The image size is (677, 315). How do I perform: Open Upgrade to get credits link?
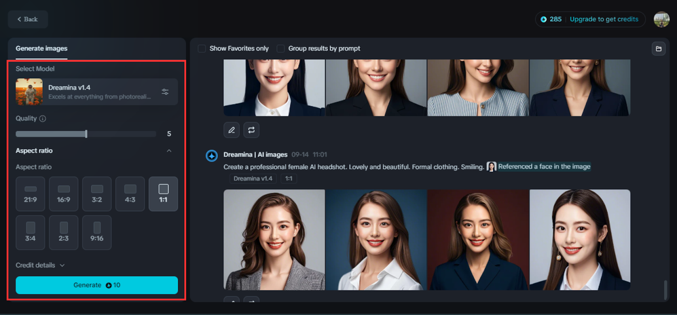click(x=603, y=19)
